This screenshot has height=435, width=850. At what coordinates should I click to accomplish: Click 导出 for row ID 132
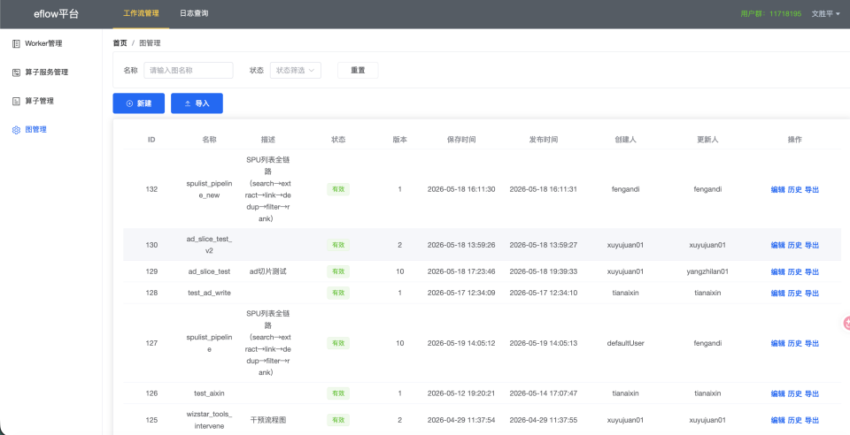[812, 189]
